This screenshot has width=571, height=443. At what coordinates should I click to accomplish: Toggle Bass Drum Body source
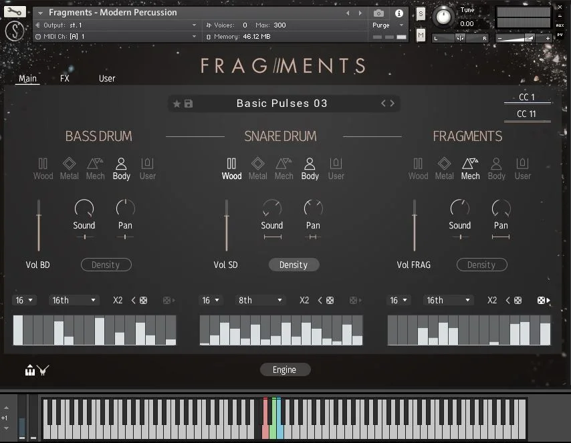coord(121,169)
